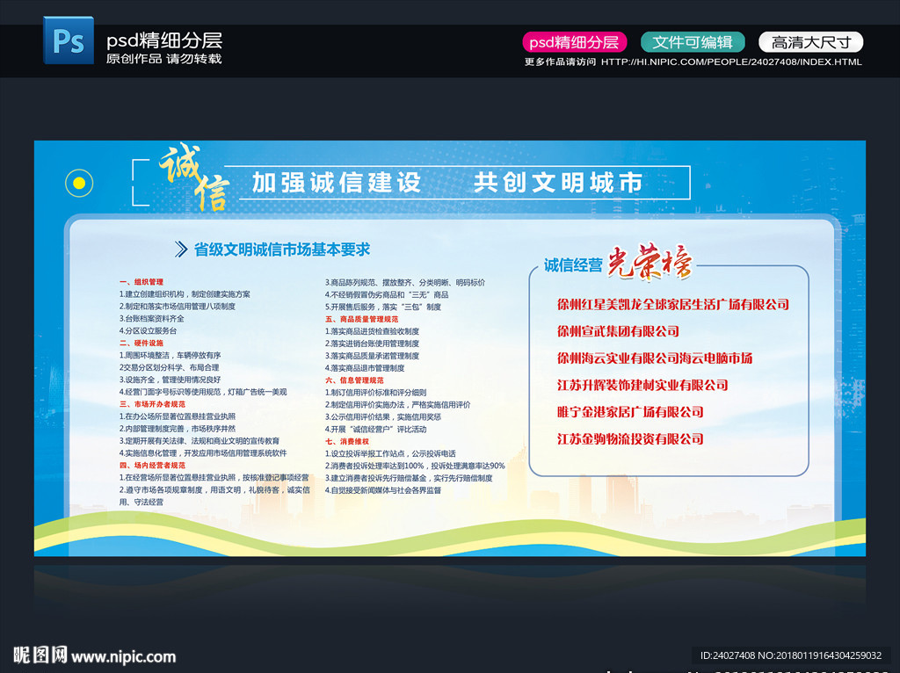Click the line '3.台账档案资料齐全'
900x673 pixels.
pyautogui.click(x=151, y=318)
